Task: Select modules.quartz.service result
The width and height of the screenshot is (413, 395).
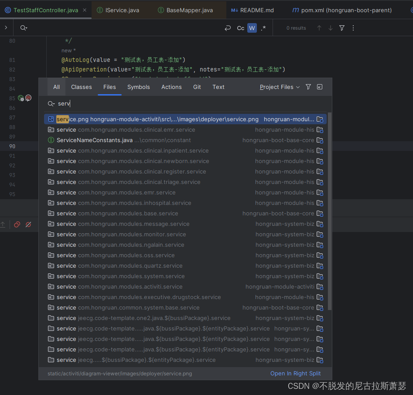Action: (185, 266)
